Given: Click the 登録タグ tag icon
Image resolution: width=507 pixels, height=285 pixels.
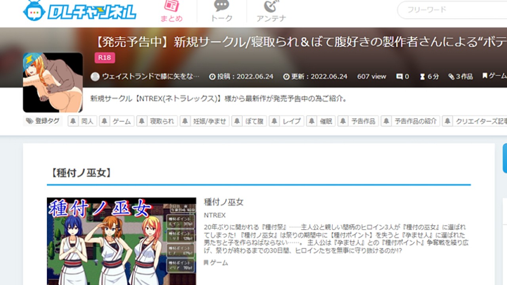Looking at the screenshot, I should click(x=35, y=121).
